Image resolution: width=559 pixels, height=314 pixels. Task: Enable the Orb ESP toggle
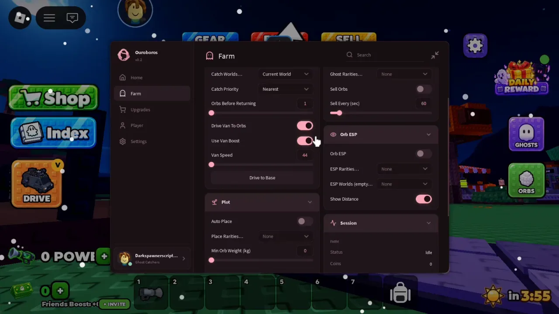click(x=423, y=154)
